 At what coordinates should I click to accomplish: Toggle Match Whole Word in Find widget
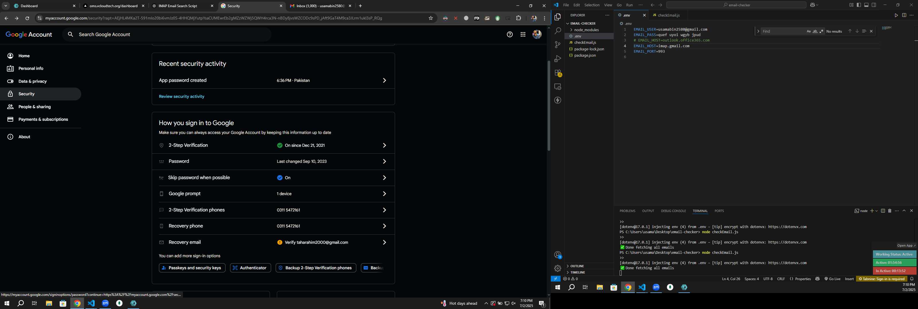coord(815,31)
